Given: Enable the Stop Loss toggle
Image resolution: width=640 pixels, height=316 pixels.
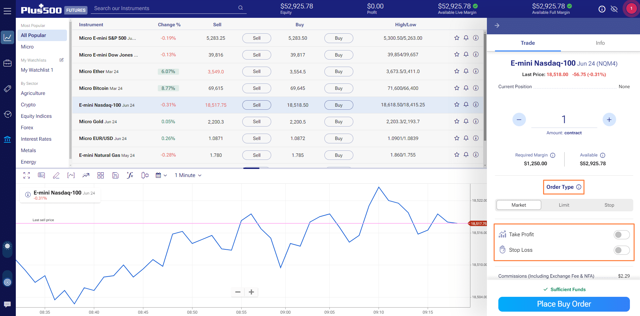Looking at the screenshot, I should (621, 250).
